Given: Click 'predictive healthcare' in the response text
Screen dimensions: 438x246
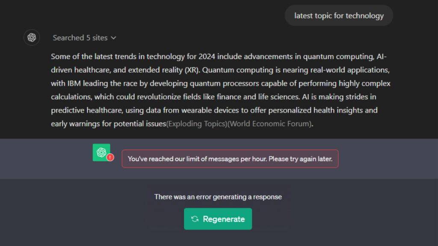Looking at the screenshot, I should point(86,111).
